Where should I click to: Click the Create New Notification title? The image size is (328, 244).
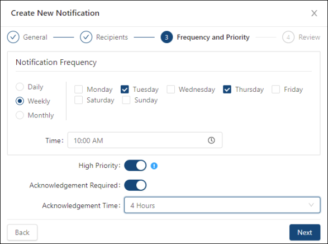click(x=55, y=13)
